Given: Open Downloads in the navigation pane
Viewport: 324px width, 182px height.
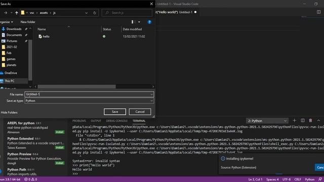Looking at the screenshot, I should click(x=14, y=29).
